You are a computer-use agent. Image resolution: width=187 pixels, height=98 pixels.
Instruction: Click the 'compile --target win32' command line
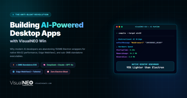(x=130, y=33)
